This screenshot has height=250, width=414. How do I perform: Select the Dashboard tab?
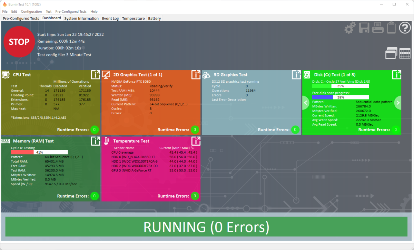[52, 18]
